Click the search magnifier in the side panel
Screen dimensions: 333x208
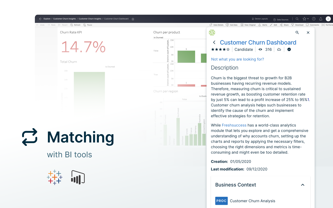pos(297,32)
